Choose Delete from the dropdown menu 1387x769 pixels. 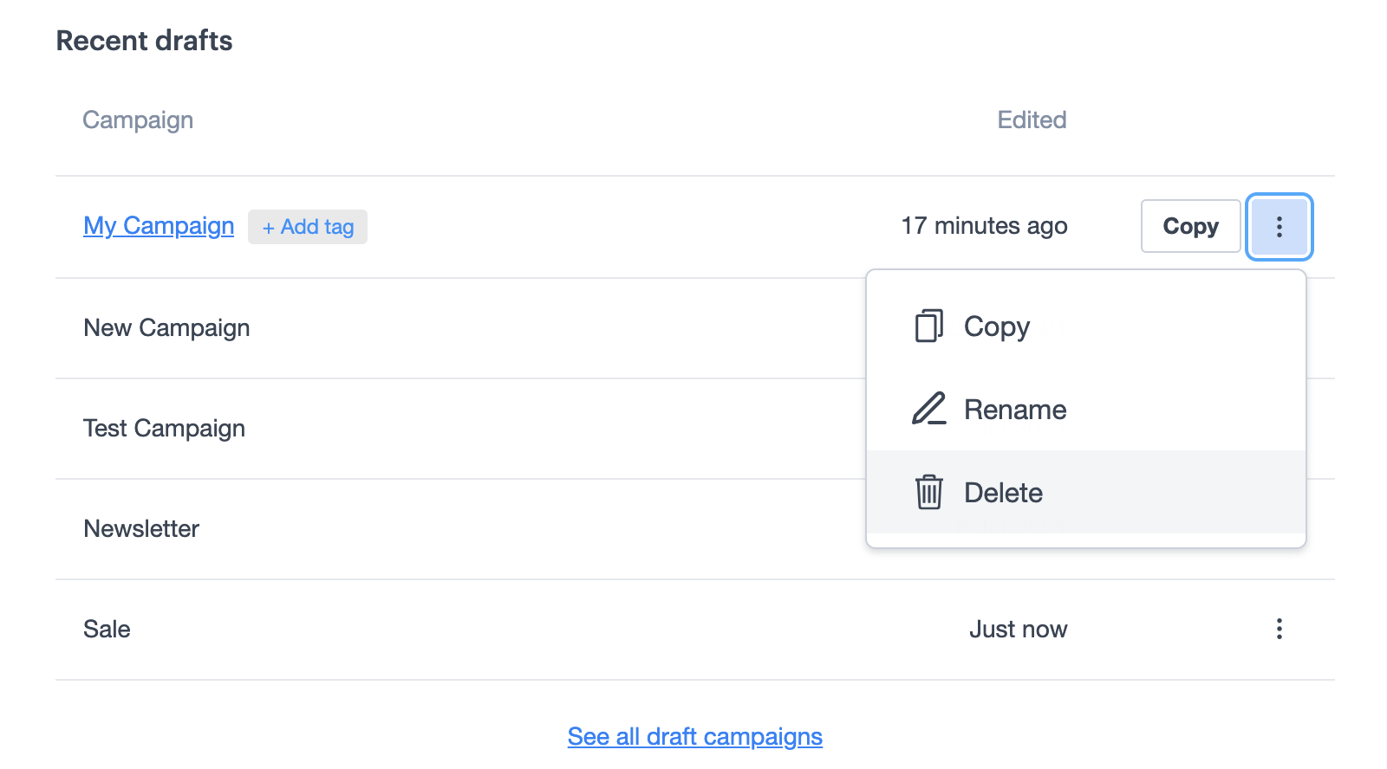[1003, 493]
